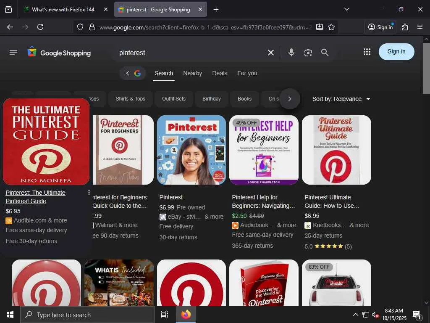Screen dimensions: 430x323
Task: Click the page vertical scrollbar thumb
Action: (x=426, y=69)
